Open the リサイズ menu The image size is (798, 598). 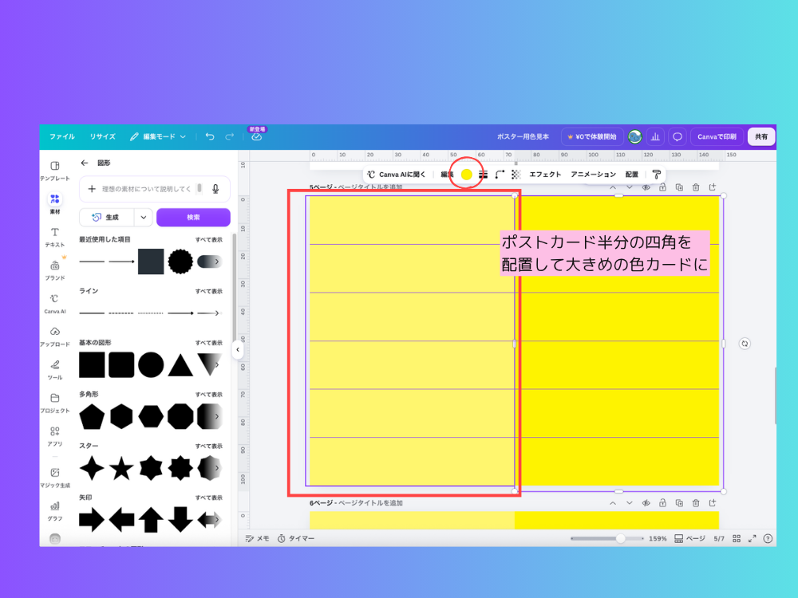click(x=102, y=137)
